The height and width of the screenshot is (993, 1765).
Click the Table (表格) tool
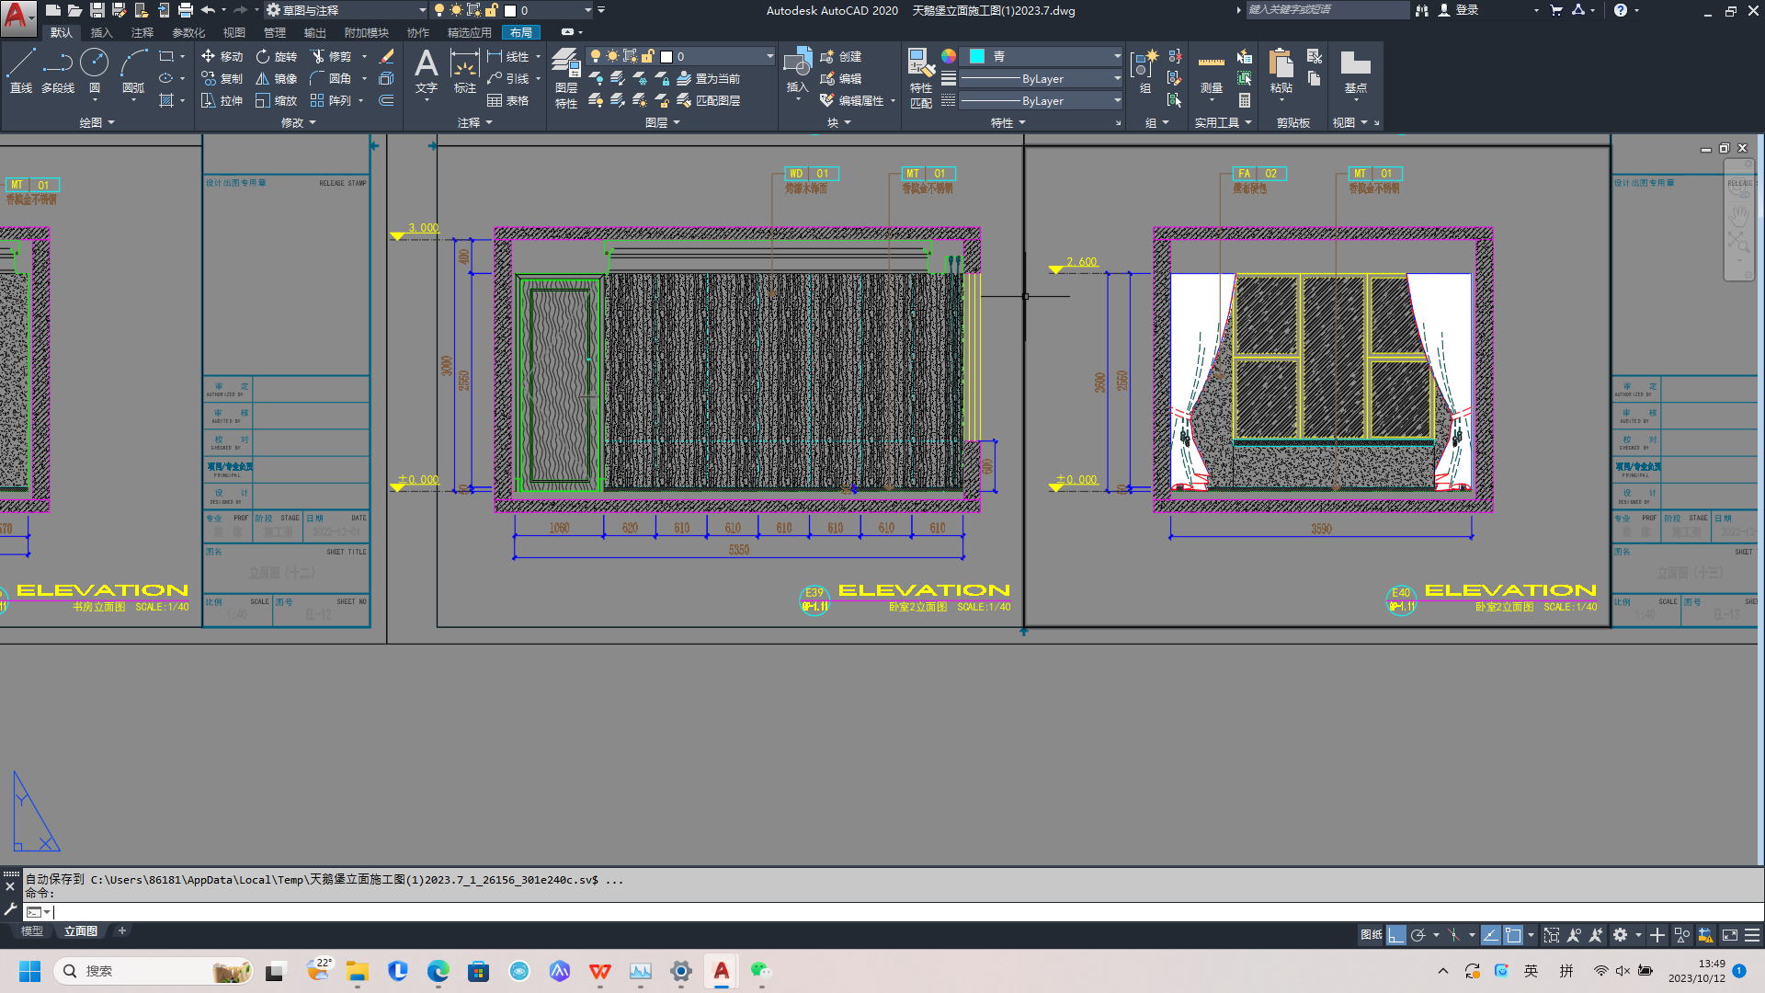pos(508,100)
